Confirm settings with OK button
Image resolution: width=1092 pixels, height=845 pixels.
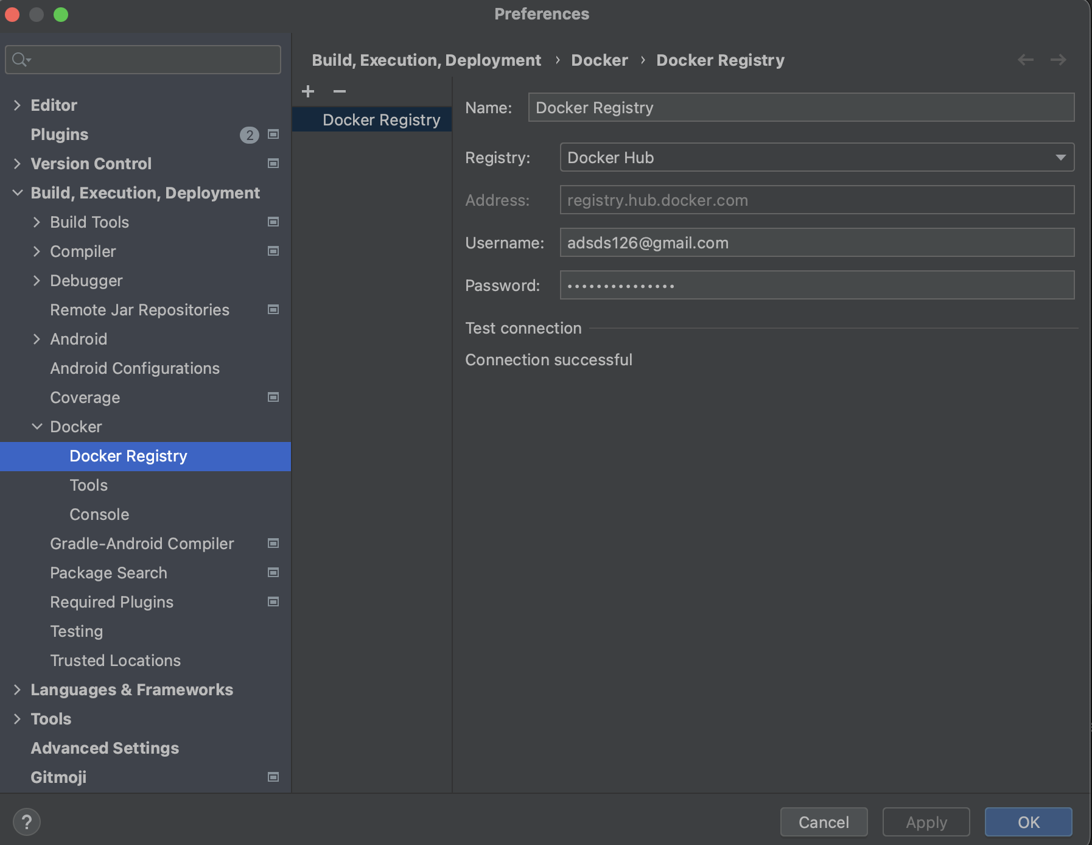pos(1028,822)
